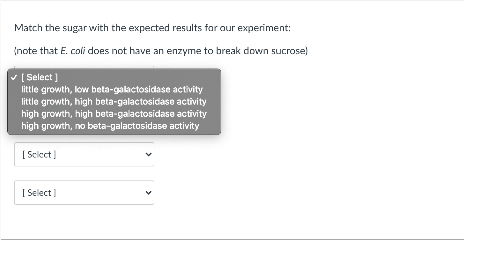The width and height of the screenshot is (479, 264).
Task: Click the checked [Select] option
Action: (x=40, y=77)
